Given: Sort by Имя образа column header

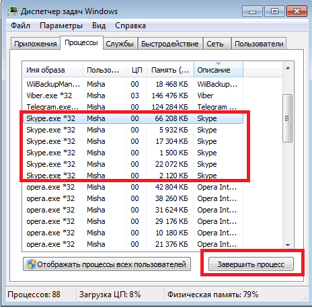Looking at the screenshot, I should tap(52, 70).
